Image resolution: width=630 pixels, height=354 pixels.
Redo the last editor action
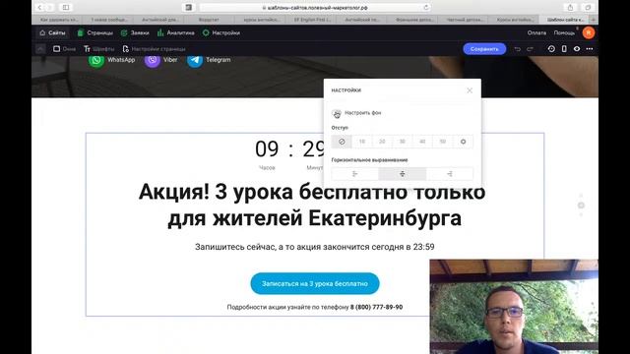click(x=530, y=49)
